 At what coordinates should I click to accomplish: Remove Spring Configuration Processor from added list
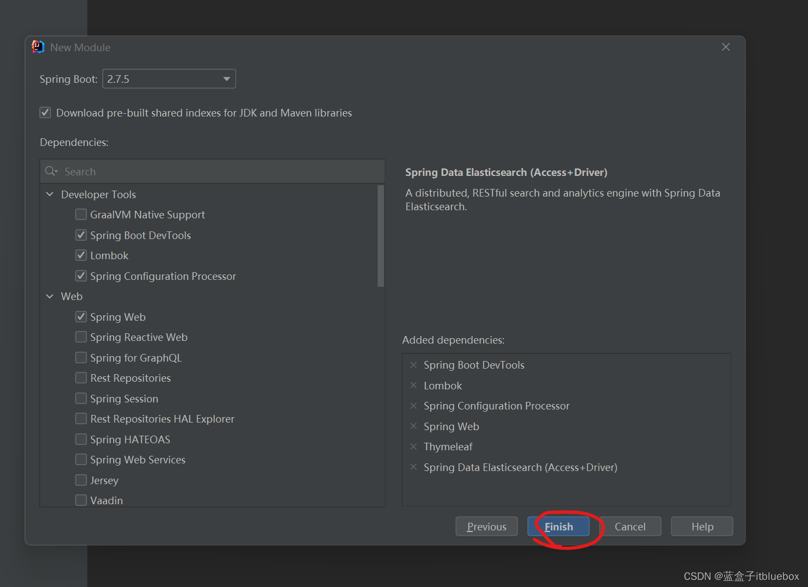coord(414,406)
